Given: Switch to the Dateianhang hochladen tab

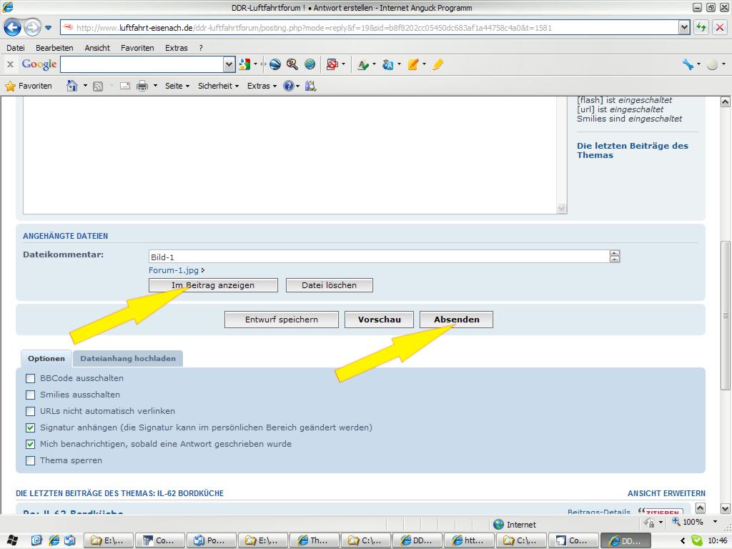Looking at the screenshot, I should pos(128,358).
